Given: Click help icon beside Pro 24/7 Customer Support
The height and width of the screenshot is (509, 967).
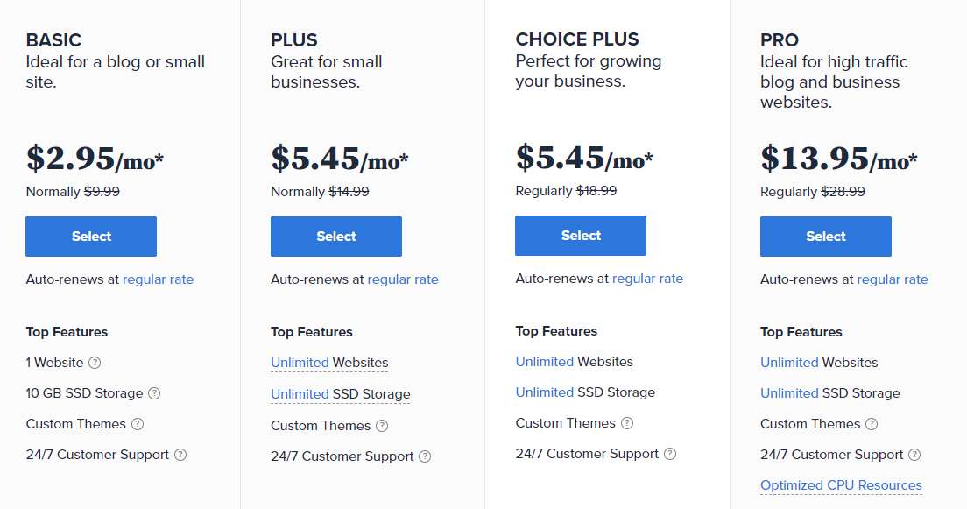Looking at the screenshot, I should 914,455.
